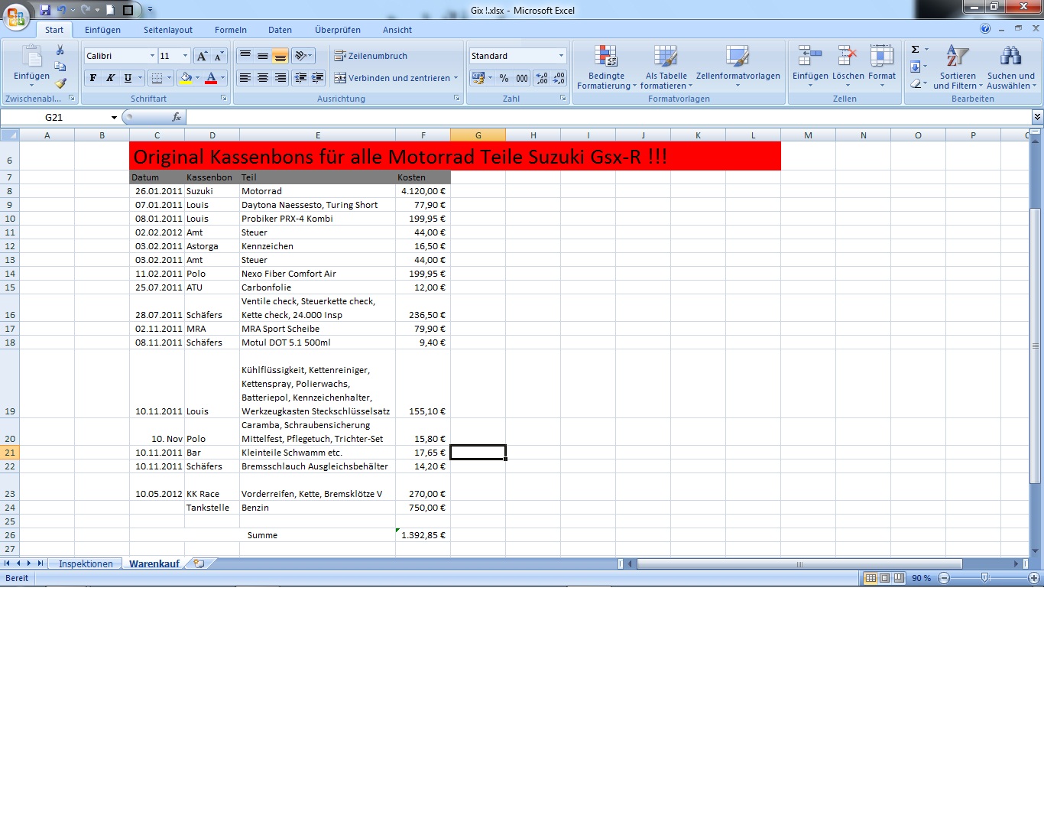The width and height of the screenshot is (1044, 815).
Task: Open the Format cells menu
Action: pyautogui.click(x=881, y=67)
